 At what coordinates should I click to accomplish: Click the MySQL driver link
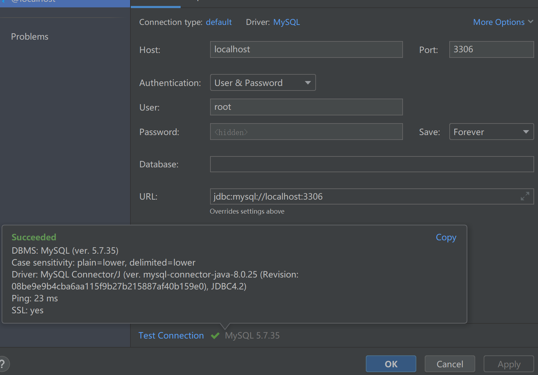(x=286, y=22)
